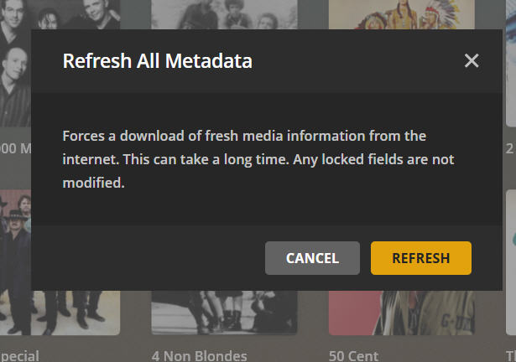Click the Refresh All Metadata dialog title

pyautogui.click(x=157, y=60)
